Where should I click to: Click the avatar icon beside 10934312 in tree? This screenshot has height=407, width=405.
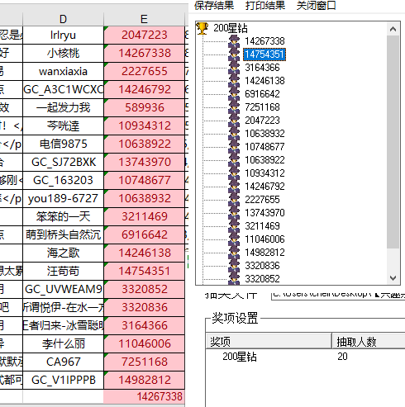(234, 173)
